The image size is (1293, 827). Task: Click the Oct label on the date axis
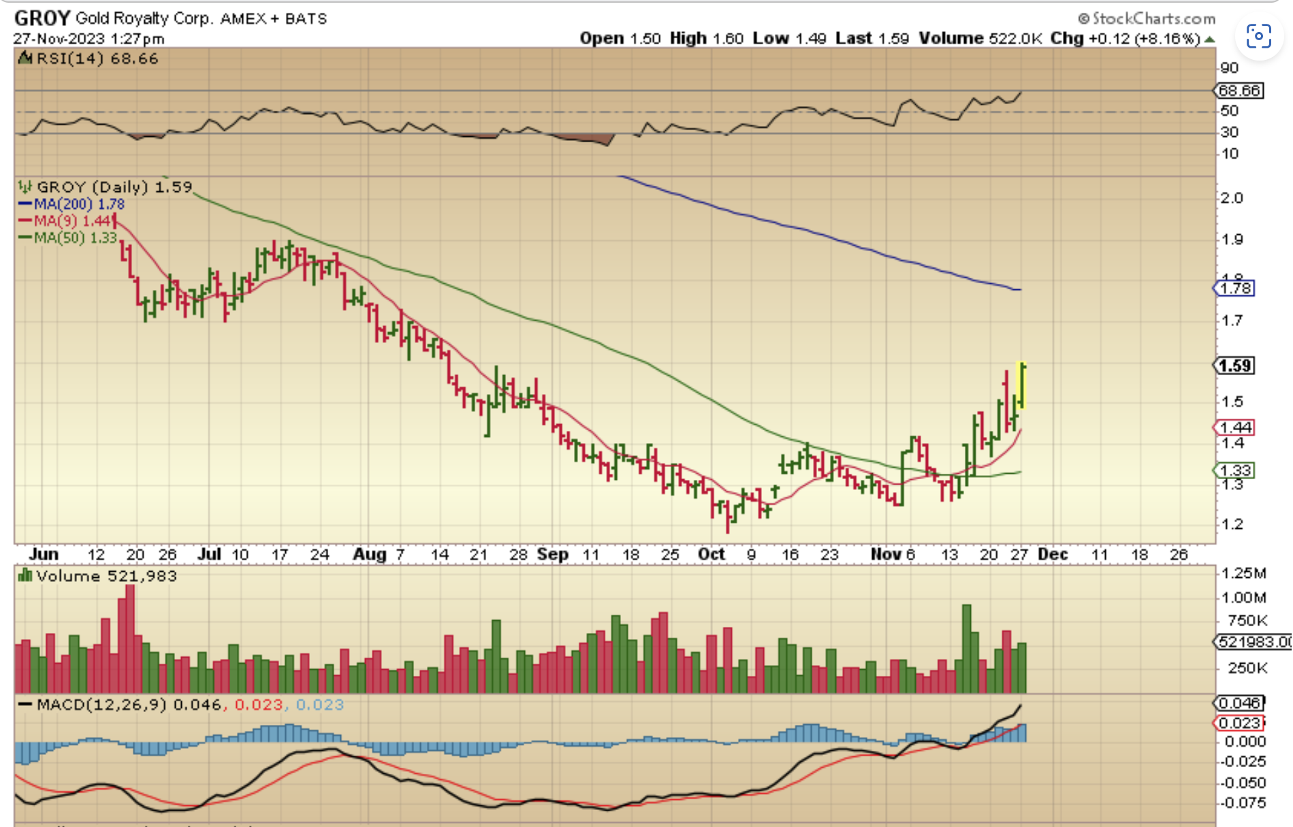pyautogui.click(x=712, y=554)
